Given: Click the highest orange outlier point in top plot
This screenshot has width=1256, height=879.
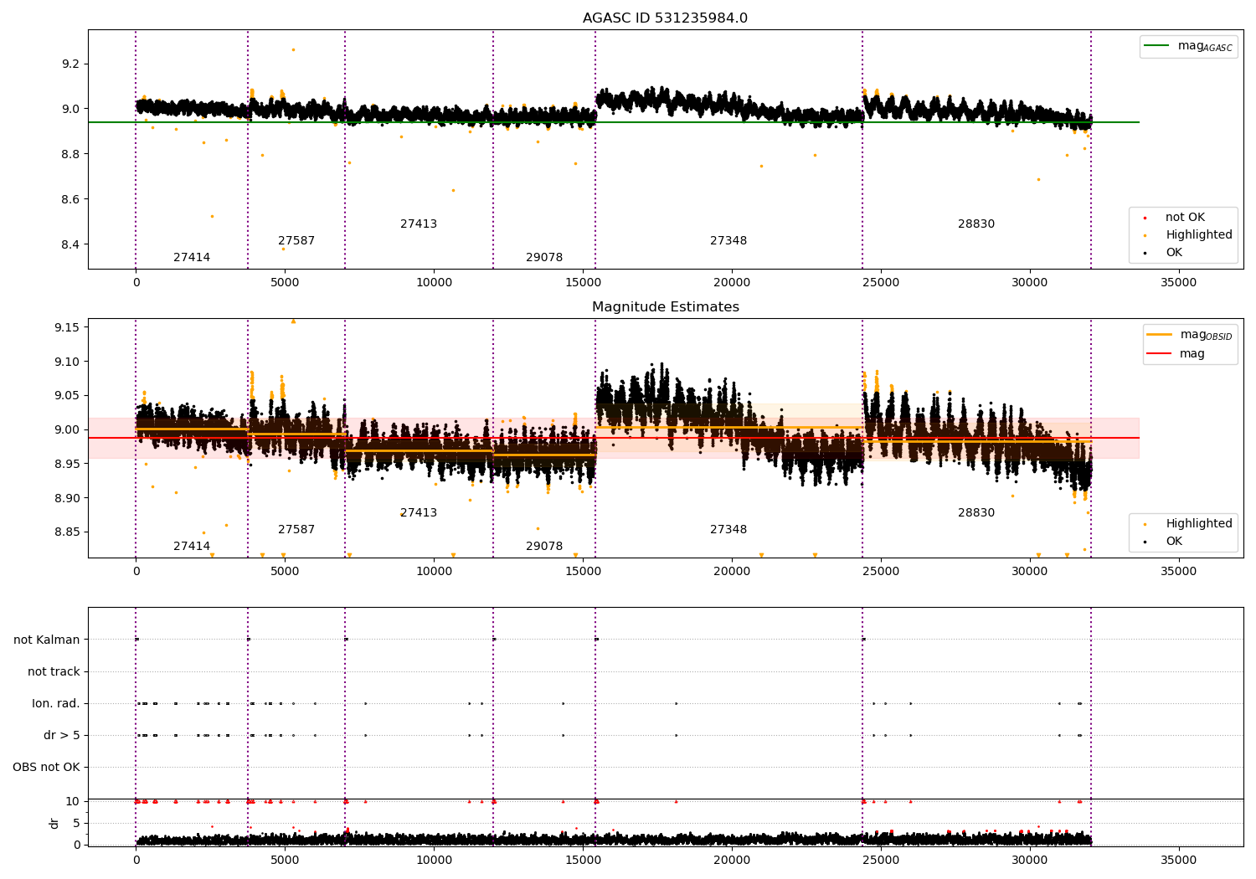Looking at the screenshot, I should coord(293,49).
